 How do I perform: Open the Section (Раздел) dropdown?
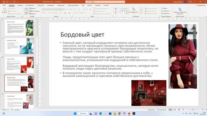click(33, 14)
